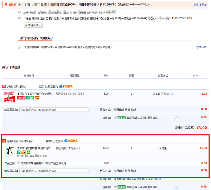Focus the 给卖家留言 field for 岳岳汽车用品超市

click(54, 171)
